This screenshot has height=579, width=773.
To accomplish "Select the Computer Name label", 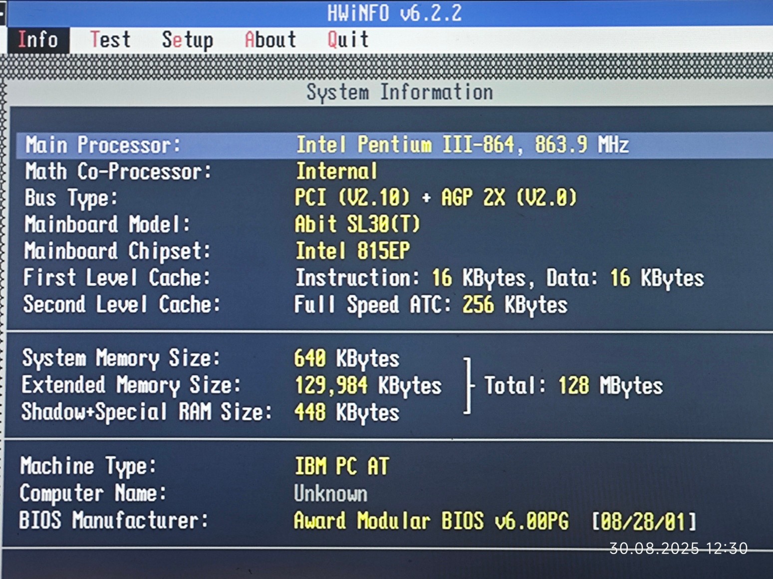I will (93, 493).
